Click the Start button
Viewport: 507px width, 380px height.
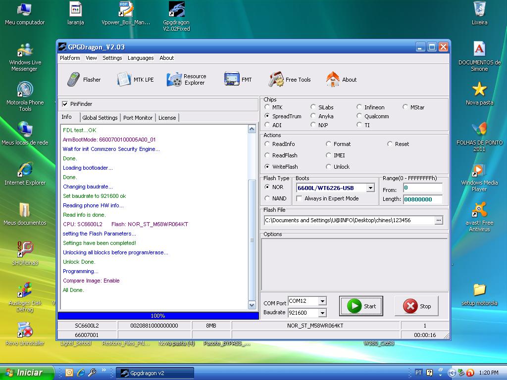point(361,306)
